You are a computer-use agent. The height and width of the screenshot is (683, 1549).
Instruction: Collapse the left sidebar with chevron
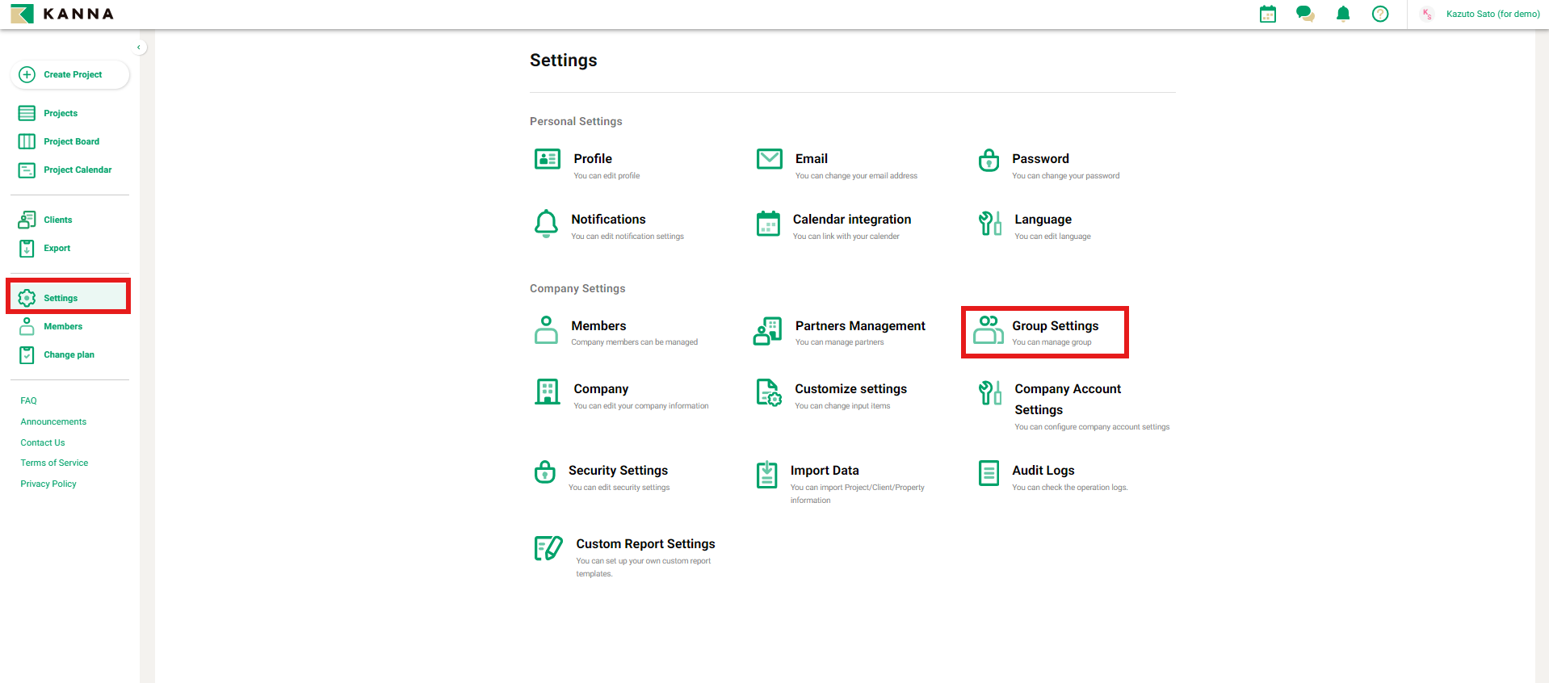(x=139, y=48)
